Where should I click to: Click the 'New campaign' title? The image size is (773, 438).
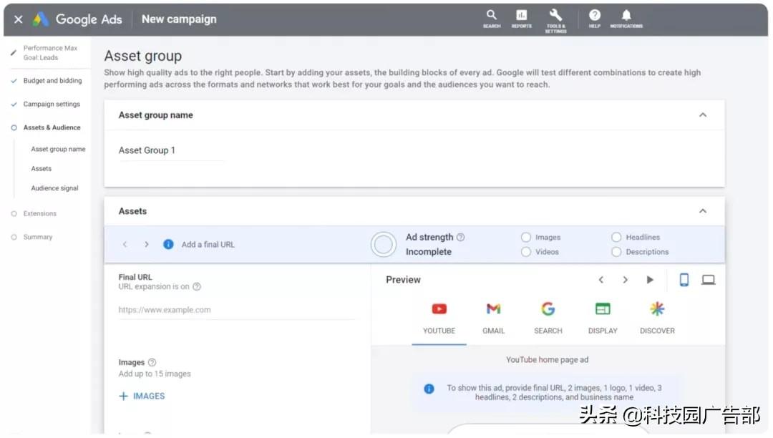pos(179,19)
